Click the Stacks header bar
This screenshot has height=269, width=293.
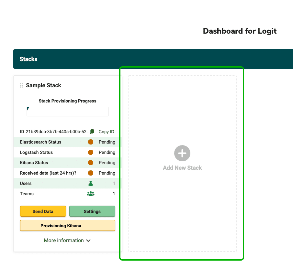pyautogui.click(x=153, y=59)
